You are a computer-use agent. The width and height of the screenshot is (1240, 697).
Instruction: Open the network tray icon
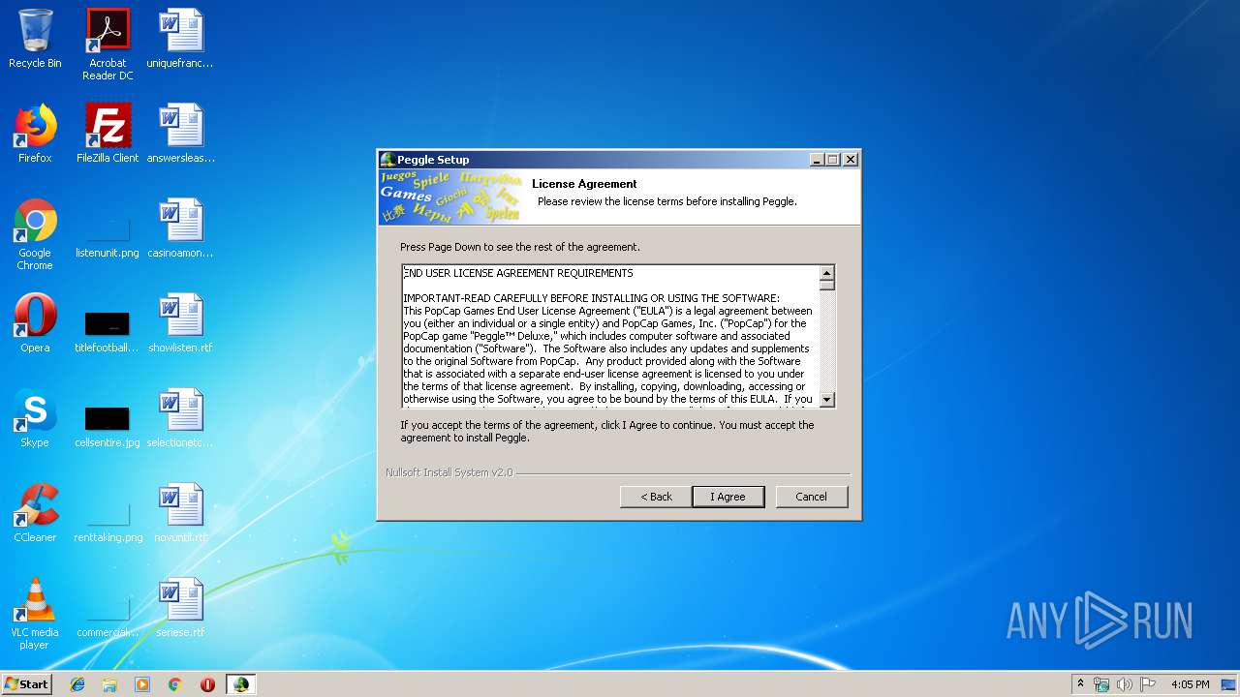pyautogui.click(x=1101, y=684)
